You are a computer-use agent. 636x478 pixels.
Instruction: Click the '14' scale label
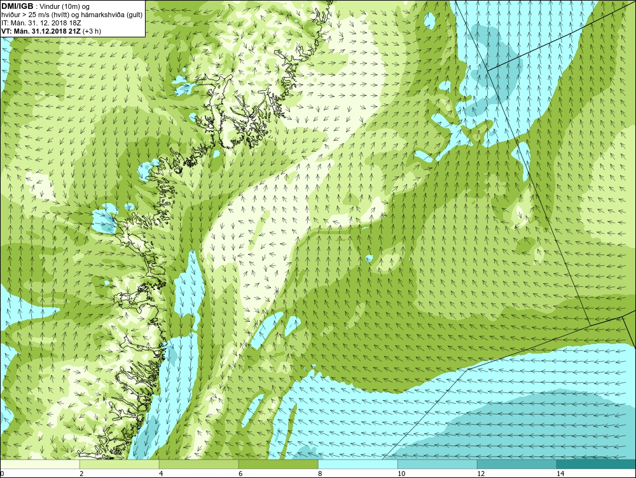560,474
